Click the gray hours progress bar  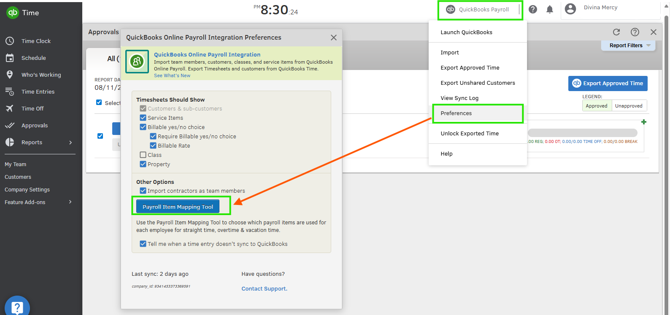click(x=582, y=133)
